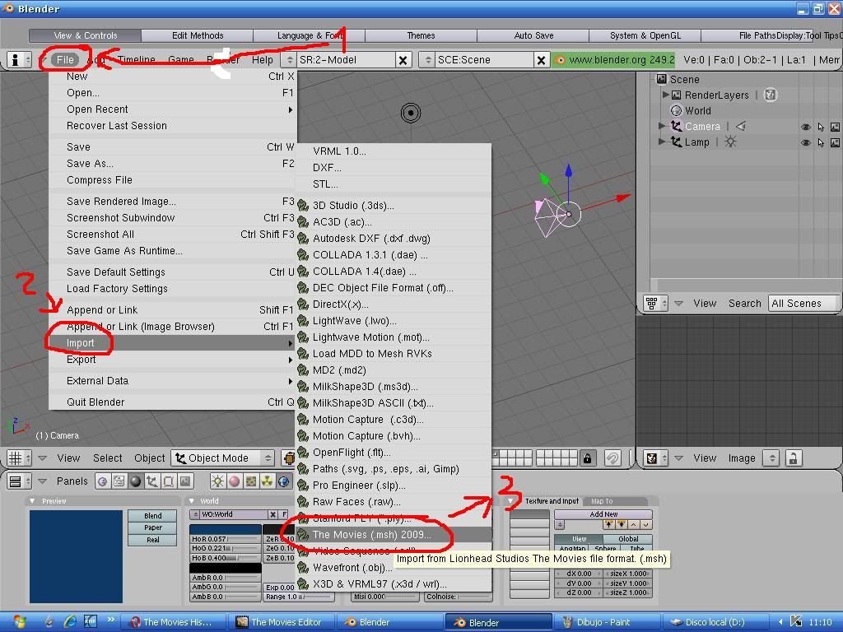Select the Shading context sphere icon
This screenshot has height=632, width=843.
[x=136, y=481]
